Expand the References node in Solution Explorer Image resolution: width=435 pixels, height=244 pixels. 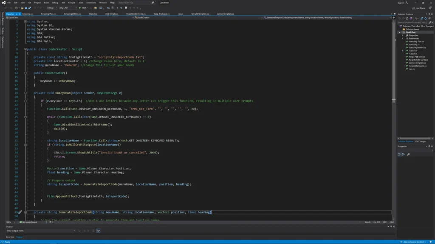point(403,39)
